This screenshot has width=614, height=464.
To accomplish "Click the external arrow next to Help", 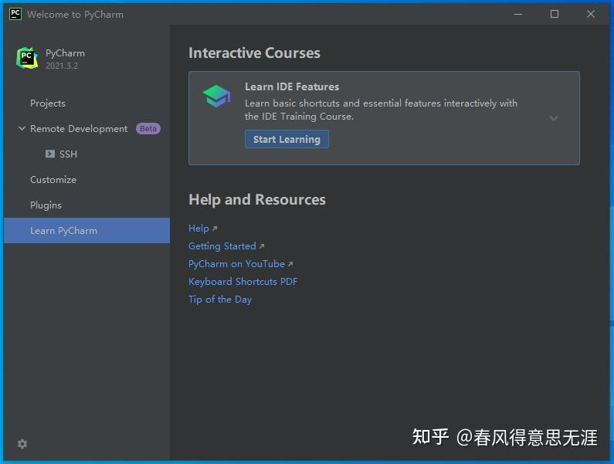I will [215, 229].
